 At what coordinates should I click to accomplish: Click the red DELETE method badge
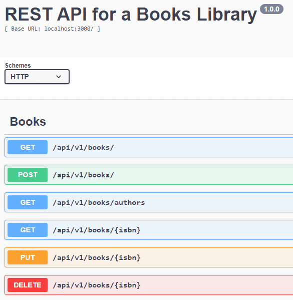(28, 285)
